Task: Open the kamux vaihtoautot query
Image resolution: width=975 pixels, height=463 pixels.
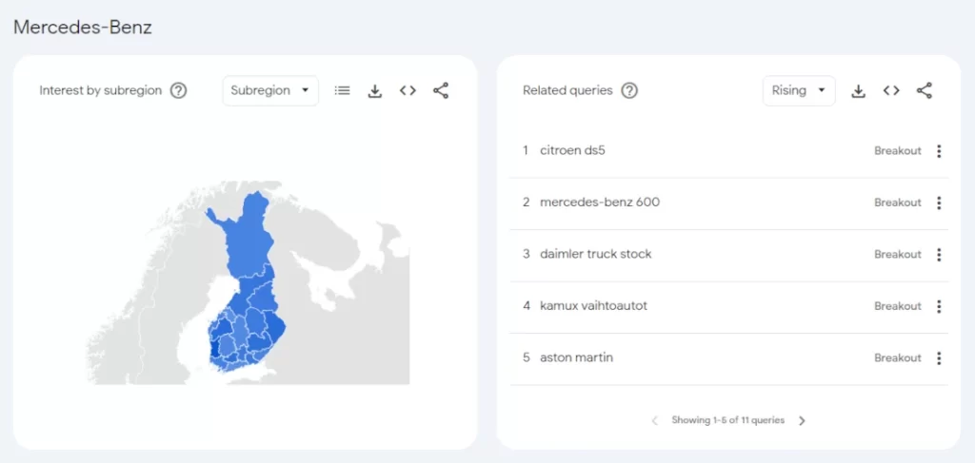Action: pyautogui.click(x=593, y=306)
